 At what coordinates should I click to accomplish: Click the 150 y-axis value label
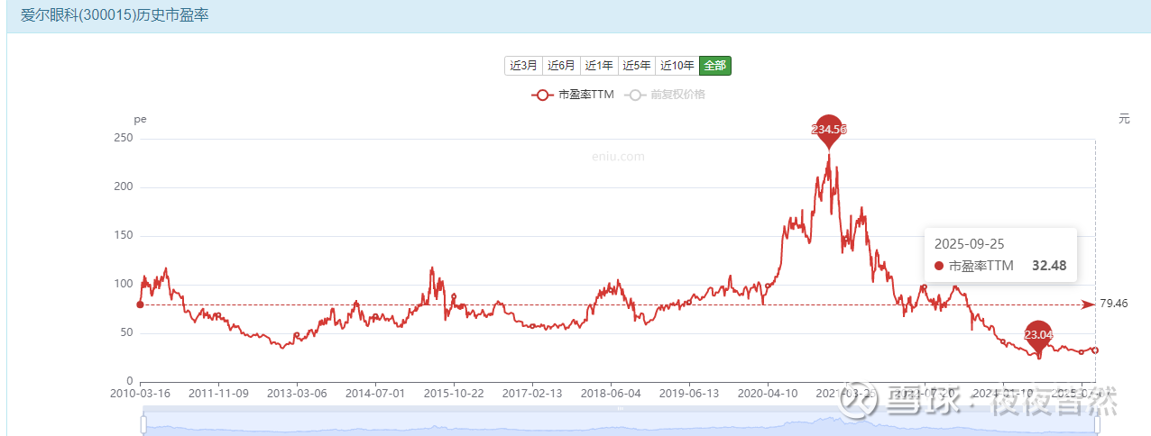(124, 236)
